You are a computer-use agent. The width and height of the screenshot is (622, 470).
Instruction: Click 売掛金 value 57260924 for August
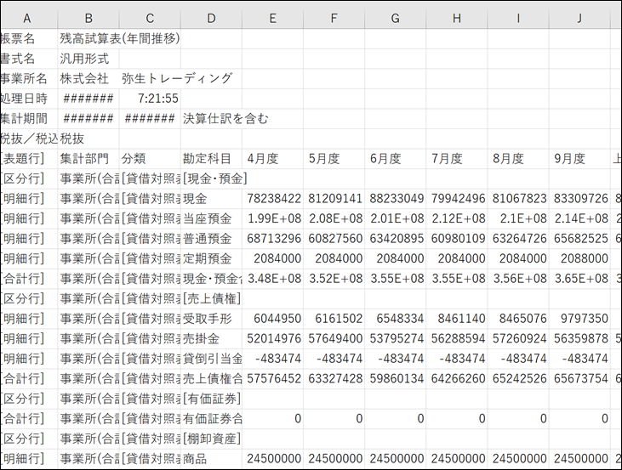(518, 338)
